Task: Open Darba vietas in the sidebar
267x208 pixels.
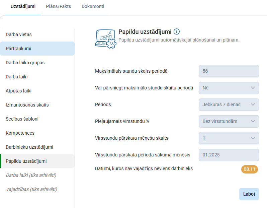Action: tap(19, 34)
